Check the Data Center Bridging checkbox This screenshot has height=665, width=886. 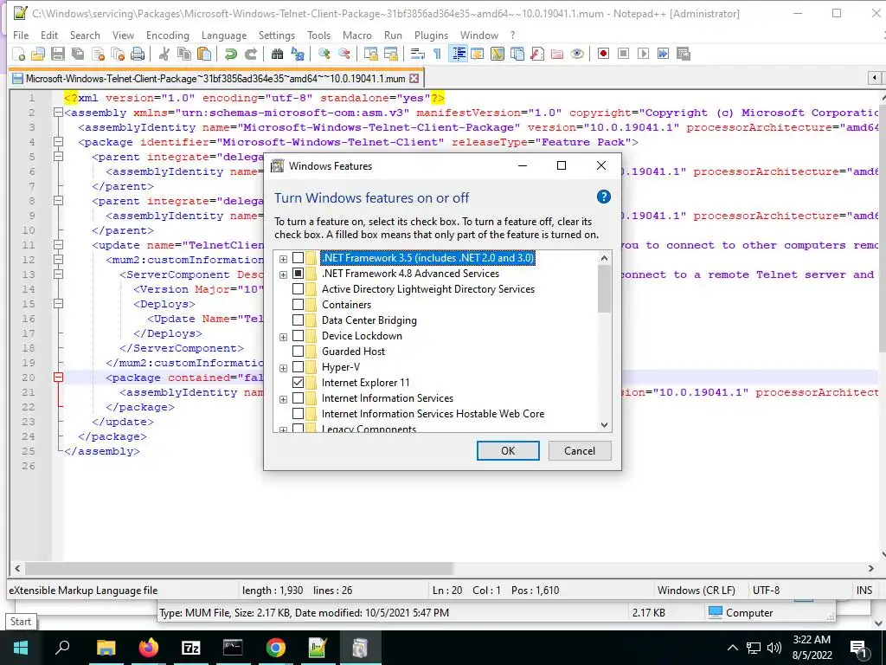[x=298, y=320]
